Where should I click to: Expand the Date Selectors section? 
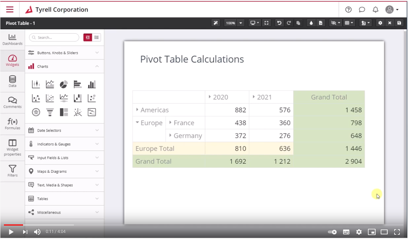point(65,130)
